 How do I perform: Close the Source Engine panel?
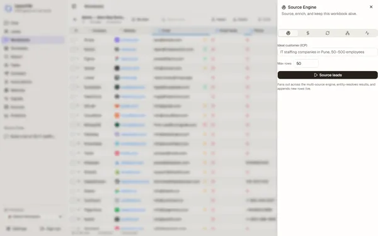(x=371, y=7)
